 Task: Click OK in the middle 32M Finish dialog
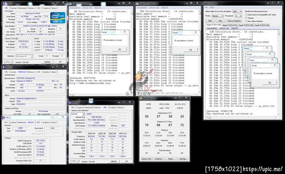[x=190, y=50]
